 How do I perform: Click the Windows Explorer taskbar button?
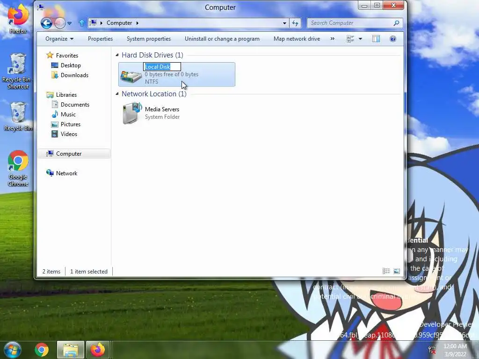pyautogui.click(x=71, y=350)
